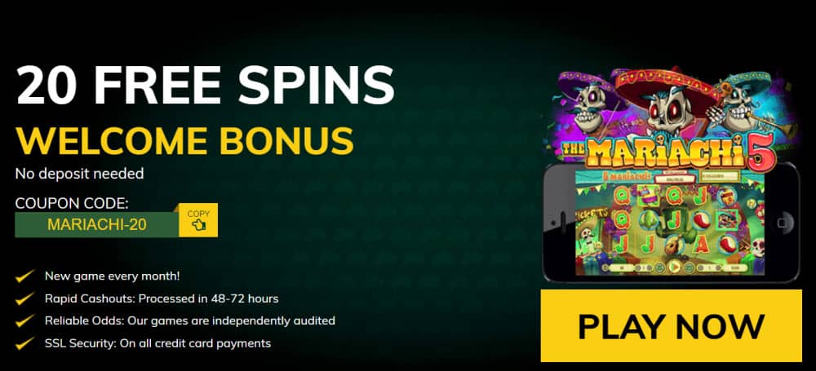Click the checkmark beside Reliable Odds

pyautogui.click(x=24, y=321)
